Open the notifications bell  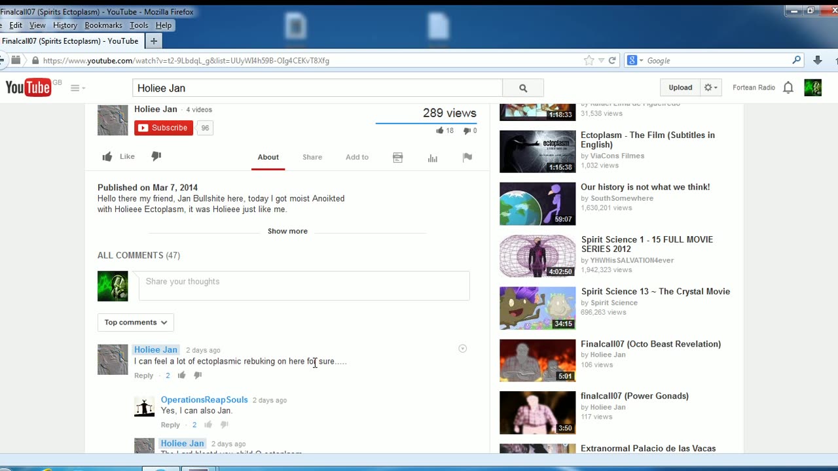pyautogui.click(x=788, y=88)
